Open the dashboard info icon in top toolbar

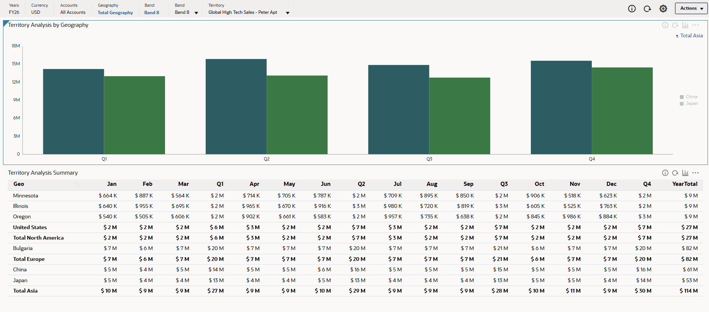tap(632, 9)
